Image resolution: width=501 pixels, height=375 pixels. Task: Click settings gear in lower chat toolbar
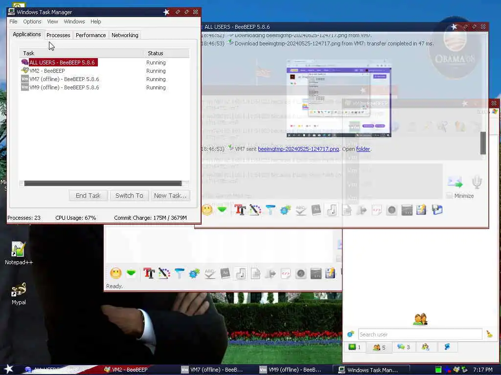click(x=194, y=273)
